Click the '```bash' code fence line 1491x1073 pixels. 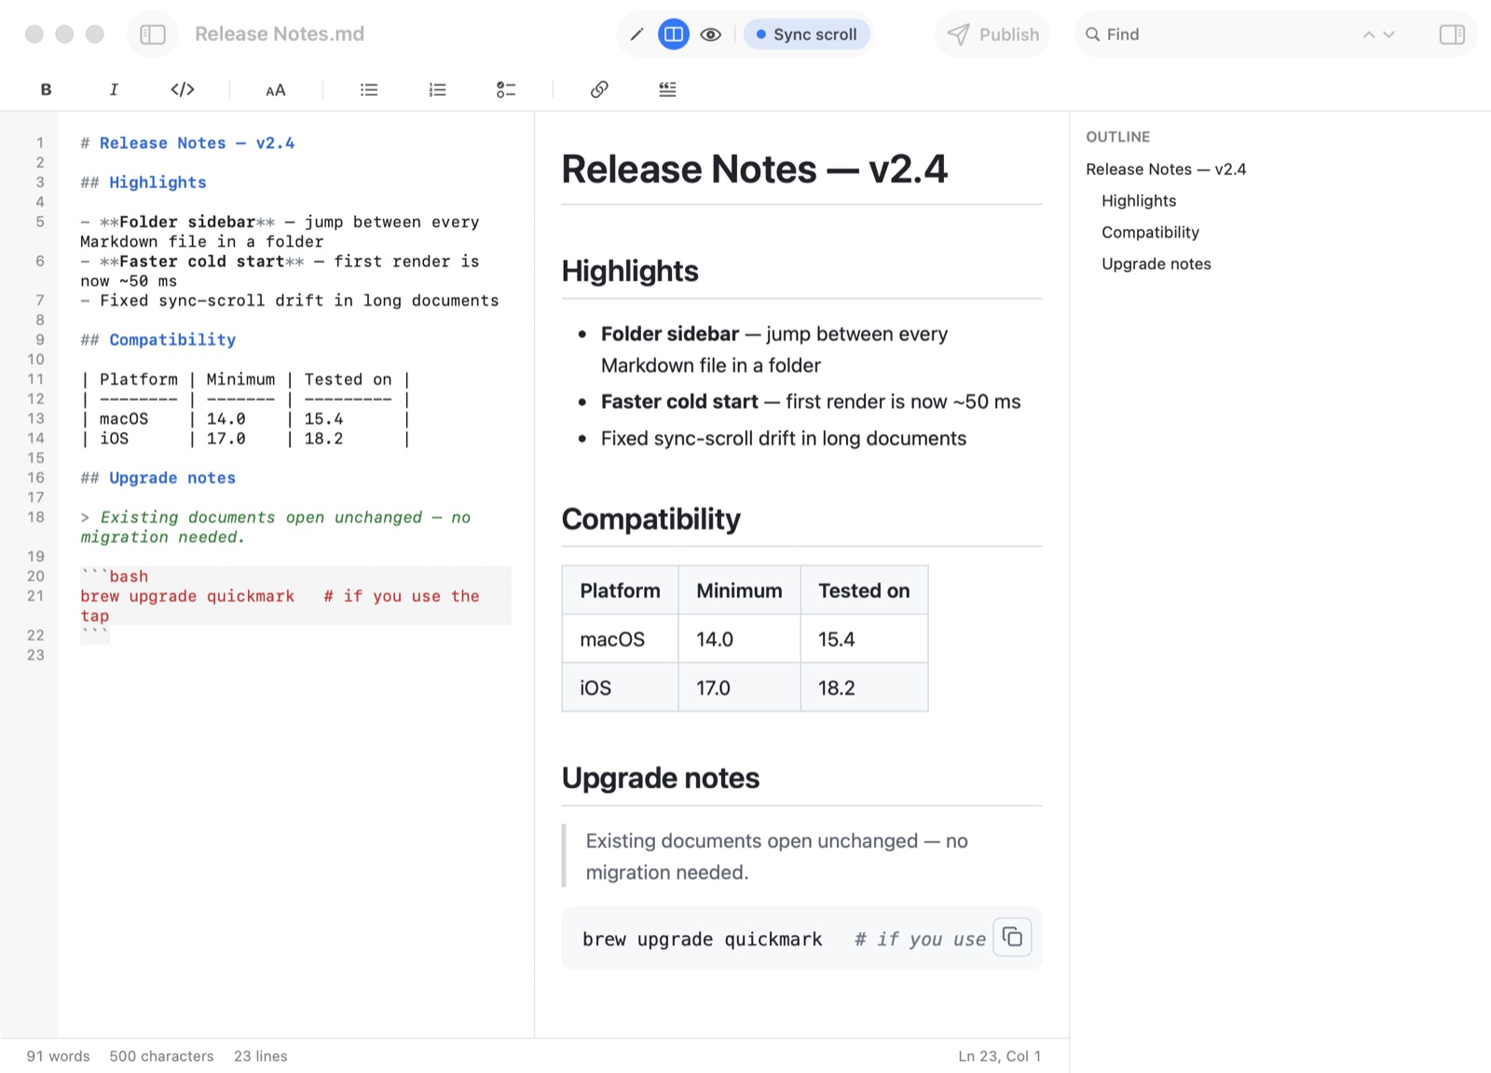[x=115, y=577]
